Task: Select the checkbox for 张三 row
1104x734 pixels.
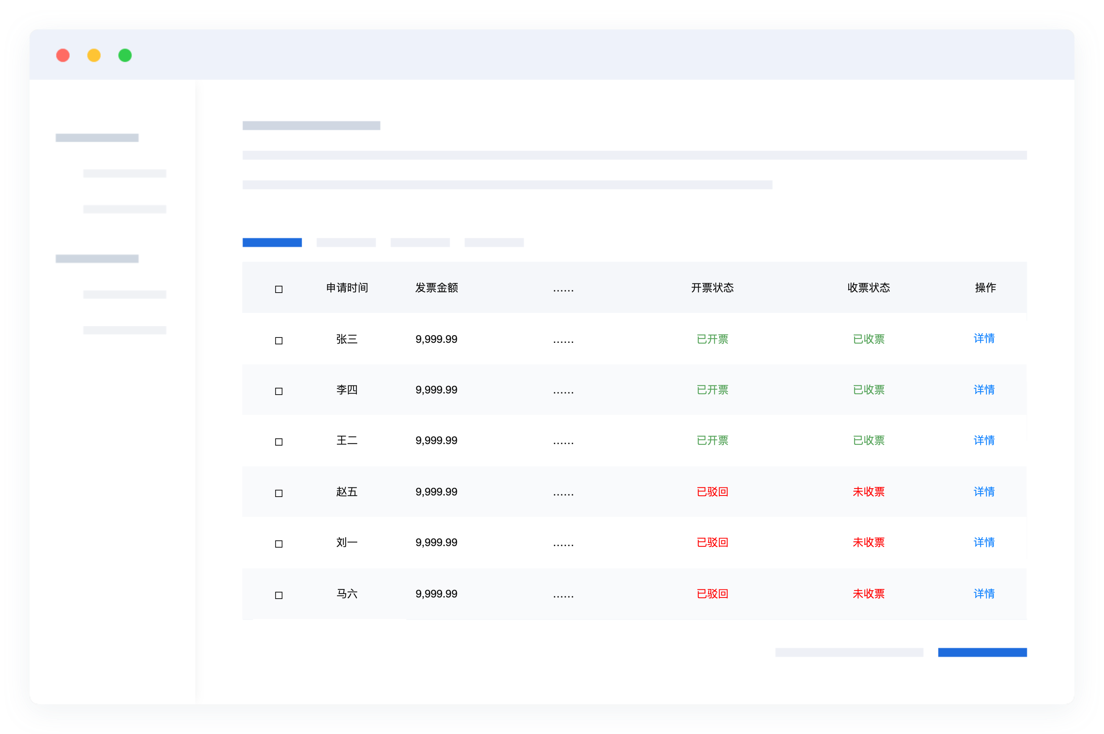Action: (x=278, y=340)
